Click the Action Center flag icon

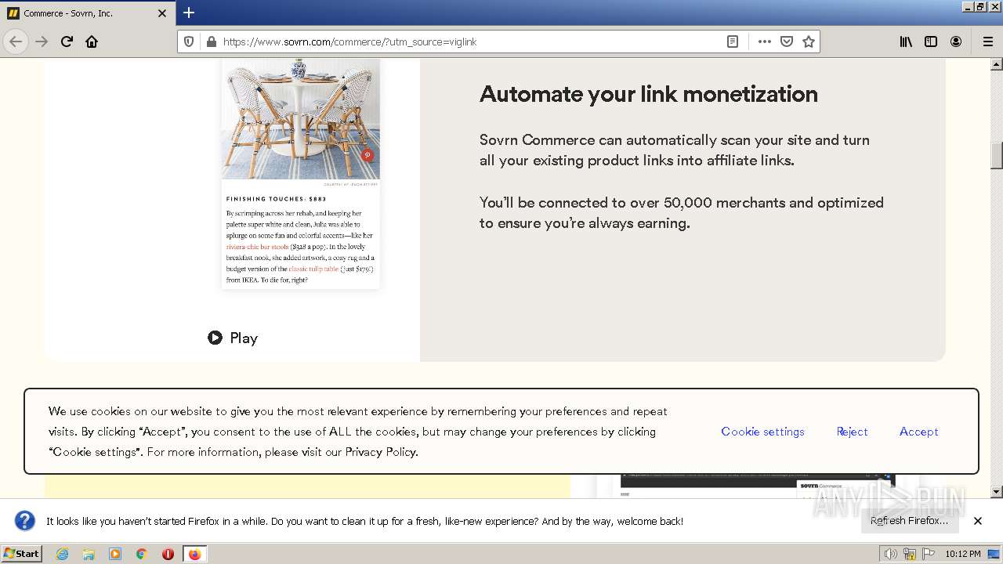click(x=929, y=554)
